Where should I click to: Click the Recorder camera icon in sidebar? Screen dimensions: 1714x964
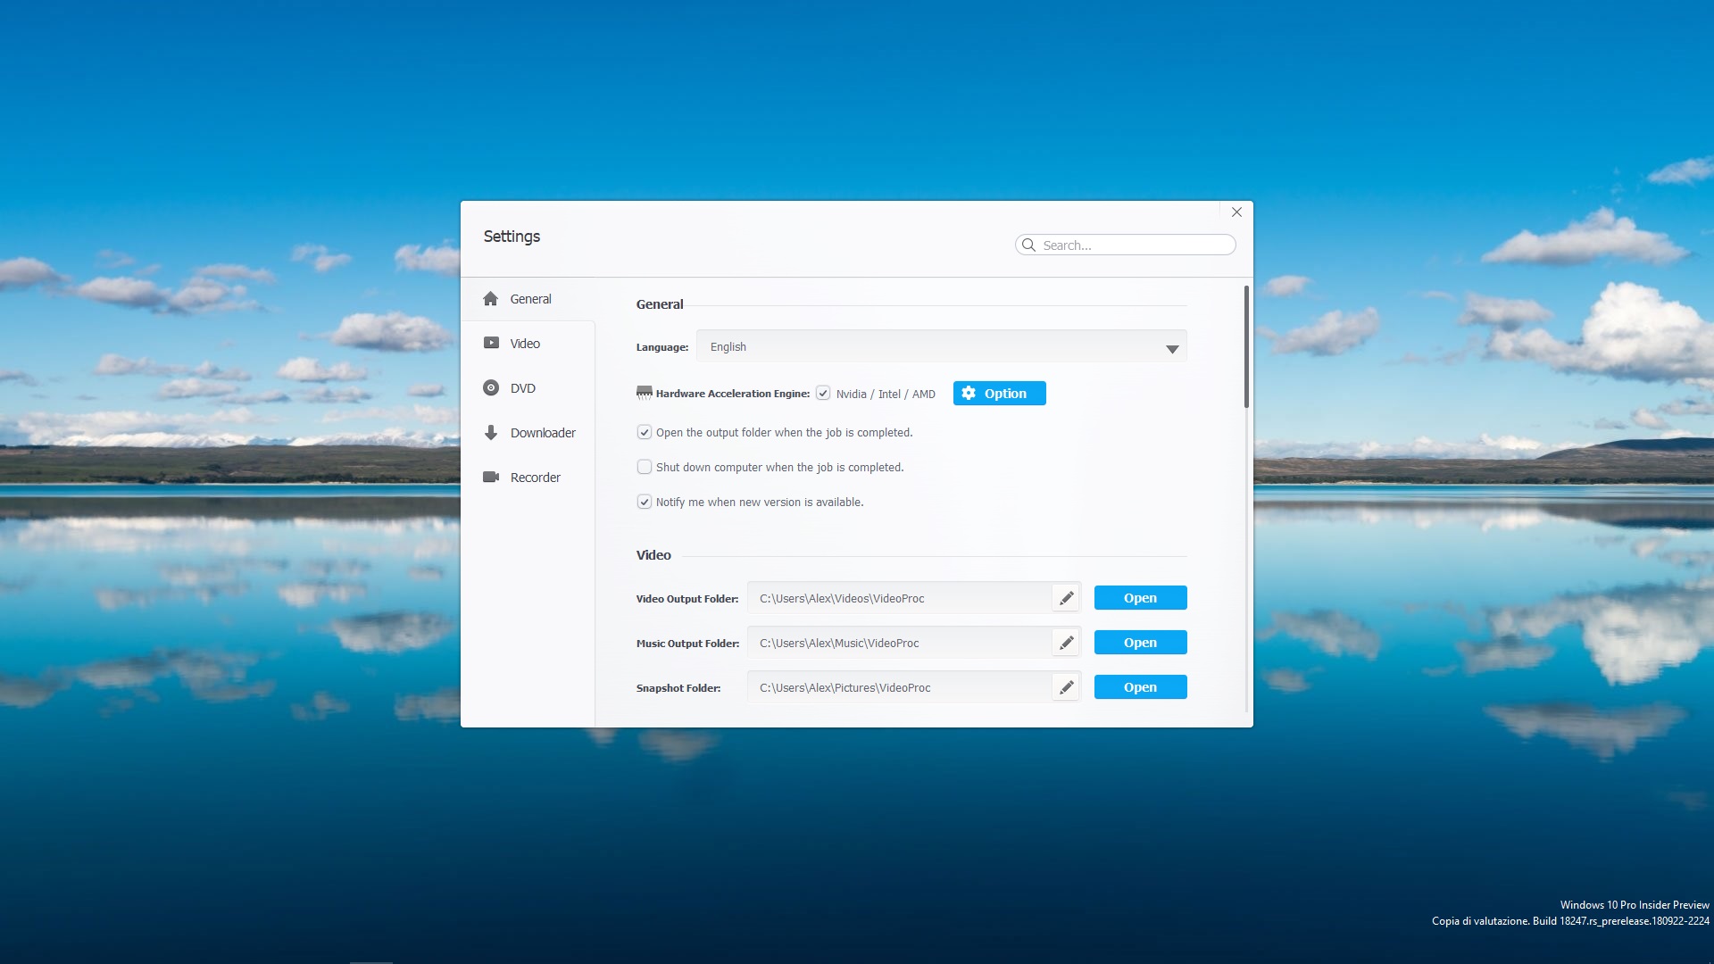coord(491,477)
